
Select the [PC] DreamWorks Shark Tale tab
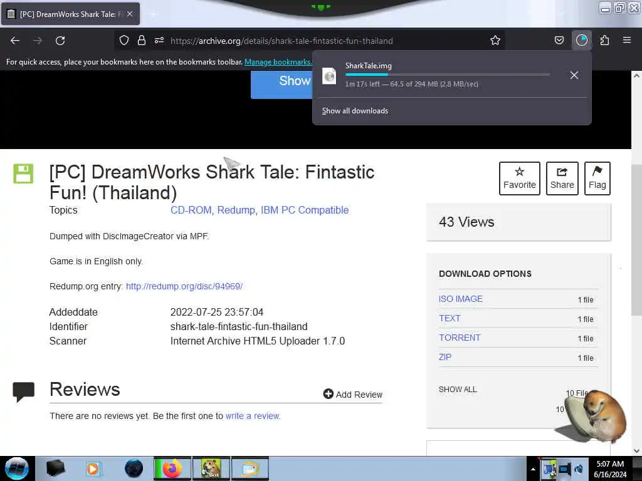(x=70, y=14)
